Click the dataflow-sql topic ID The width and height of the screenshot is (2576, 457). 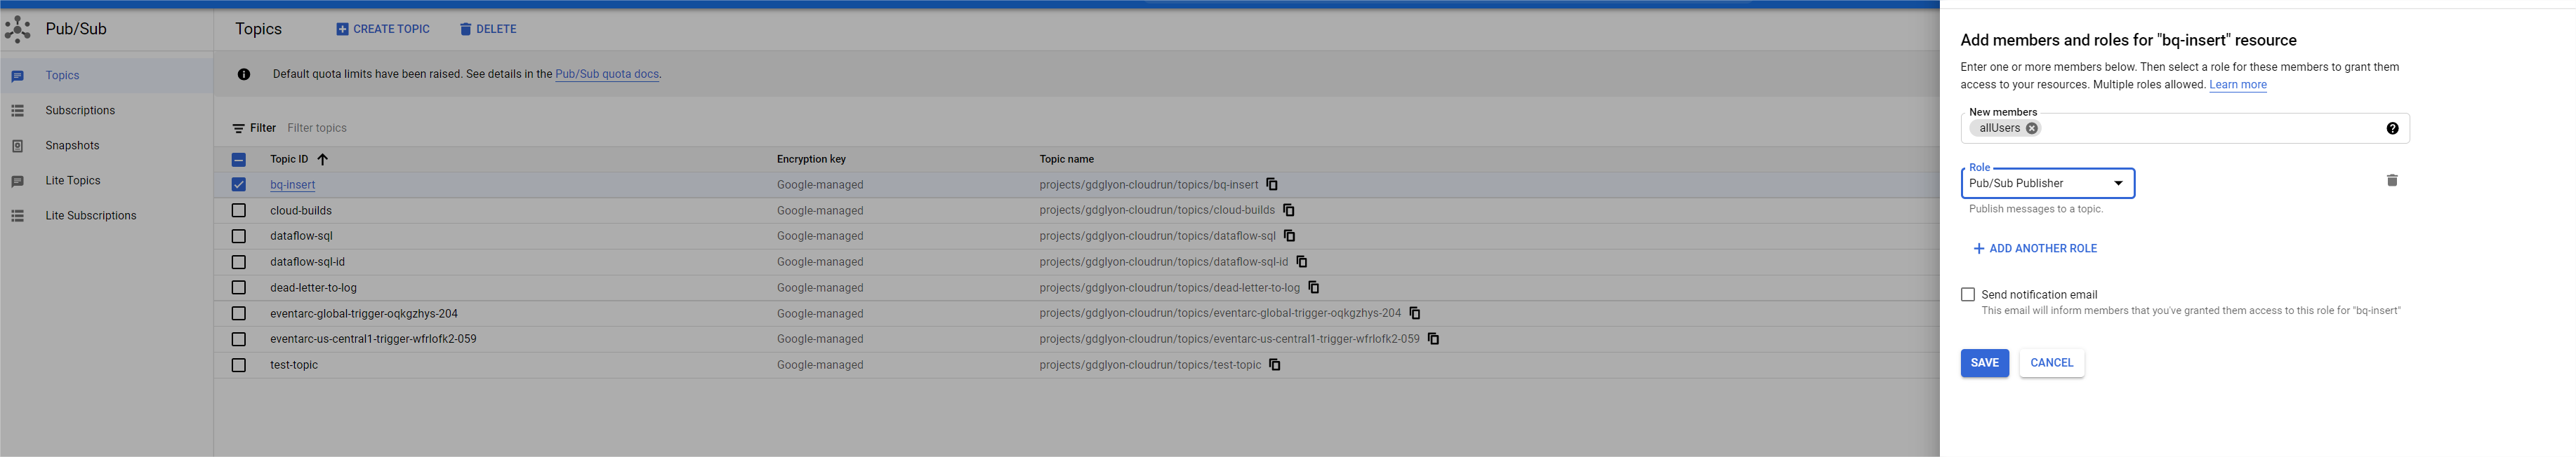pyautogui.click(x=301, y=236)
